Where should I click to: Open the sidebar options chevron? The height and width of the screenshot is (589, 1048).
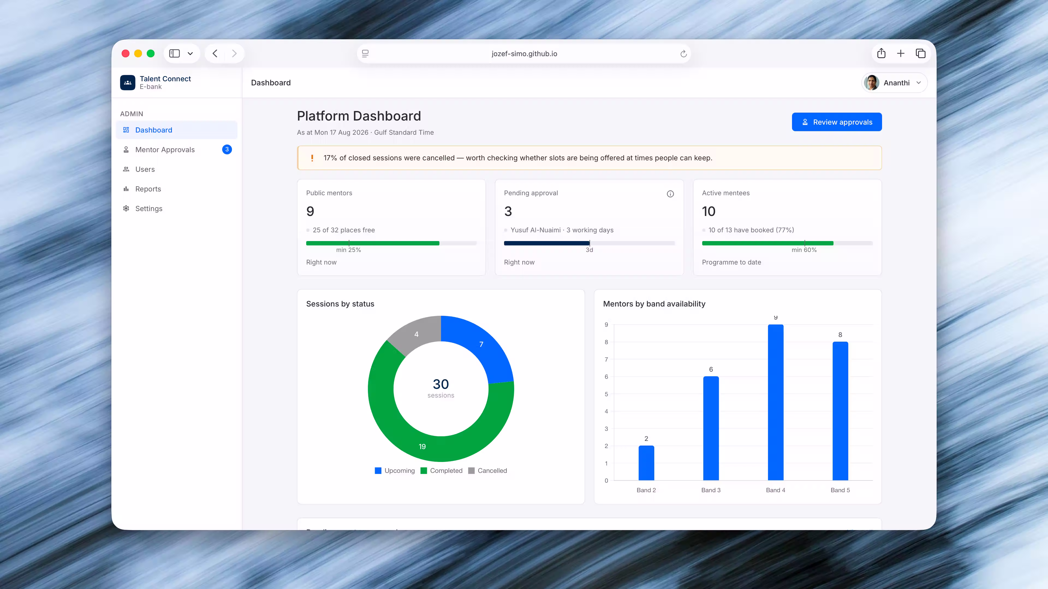(x=190, y=54)
